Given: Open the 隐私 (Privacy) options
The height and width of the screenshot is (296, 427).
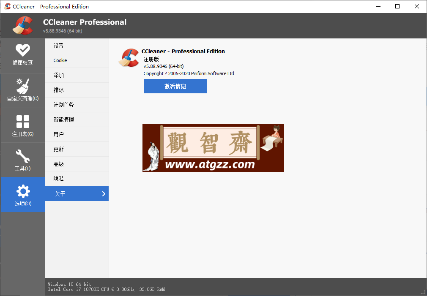Looking at the screenshot, I should pyautogui.click(x=77, y=179).
